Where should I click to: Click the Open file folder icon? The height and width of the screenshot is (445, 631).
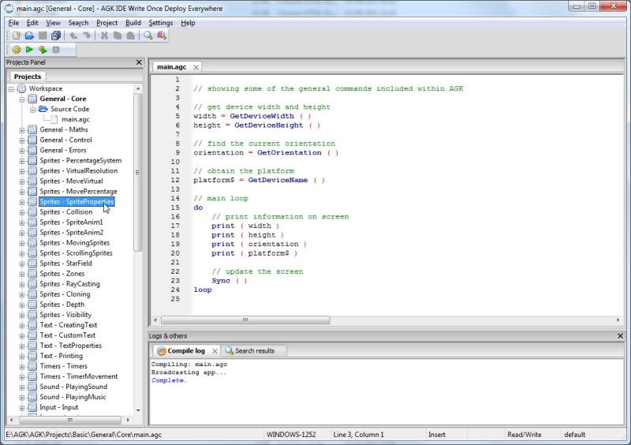point(29,36)
